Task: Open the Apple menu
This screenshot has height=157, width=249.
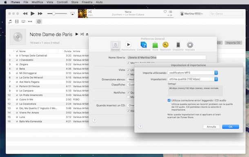Action: 5,2
